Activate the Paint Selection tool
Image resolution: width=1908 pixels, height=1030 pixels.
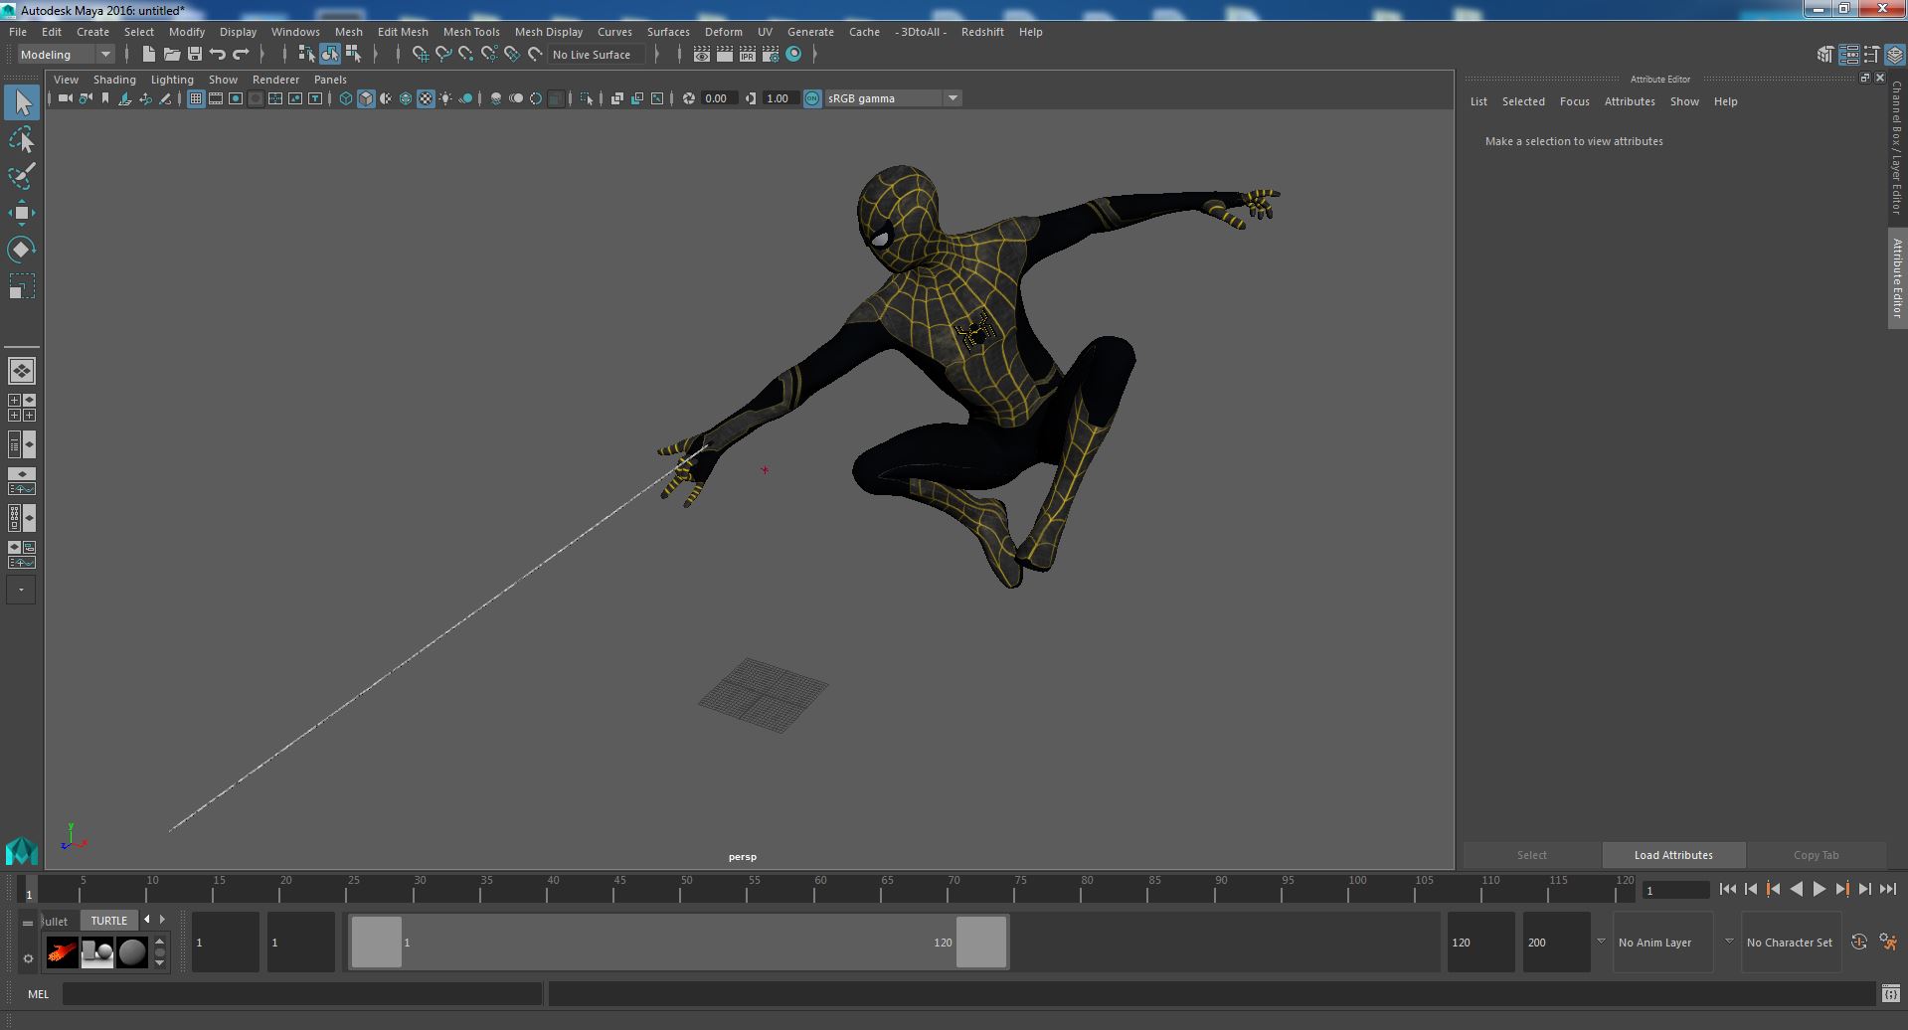tap(22, 176)
